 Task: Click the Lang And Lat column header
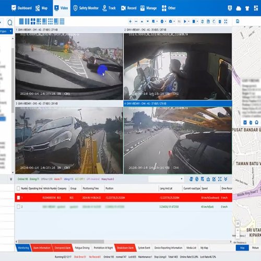tap(166, 188)
